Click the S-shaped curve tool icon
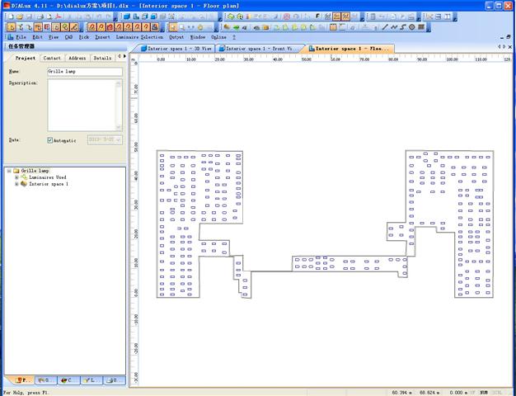516x396 pixels. tap(403, 27)
